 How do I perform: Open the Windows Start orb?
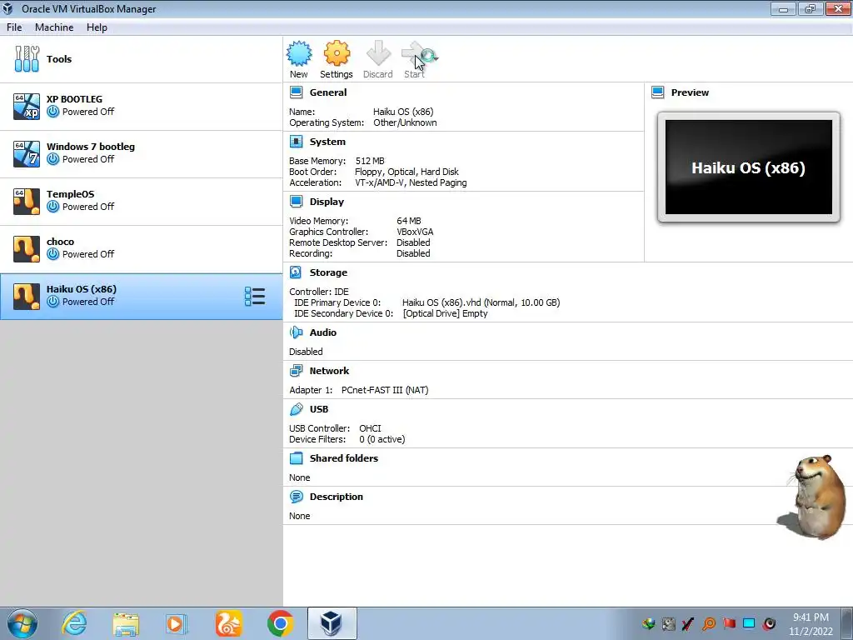(x=22, y=623)
